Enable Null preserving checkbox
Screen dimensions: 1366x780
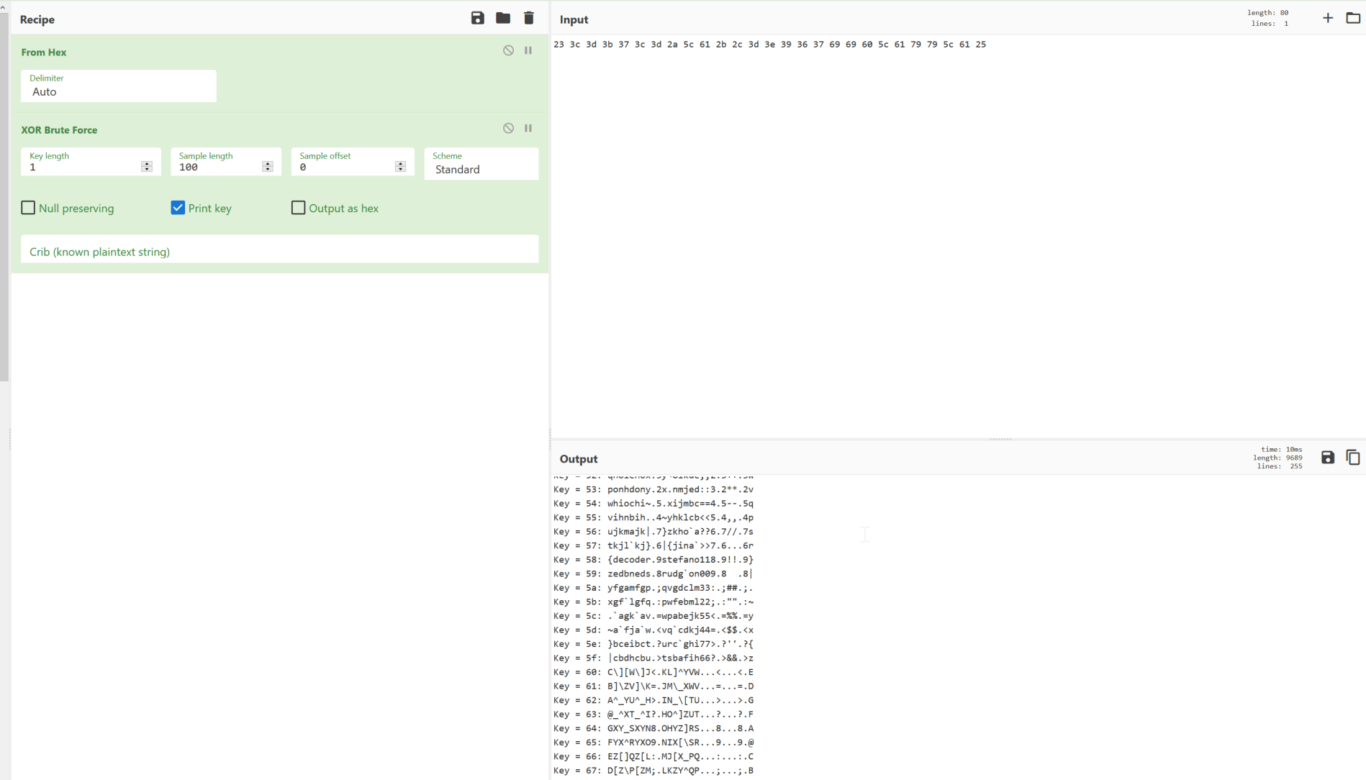coord(28,208)
